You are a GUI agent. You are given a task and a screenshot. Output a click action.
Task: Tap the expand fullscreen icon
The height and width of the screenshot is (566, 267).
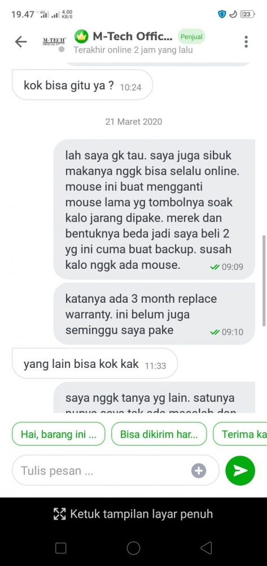pyautogui.click(x=60, y=514)
